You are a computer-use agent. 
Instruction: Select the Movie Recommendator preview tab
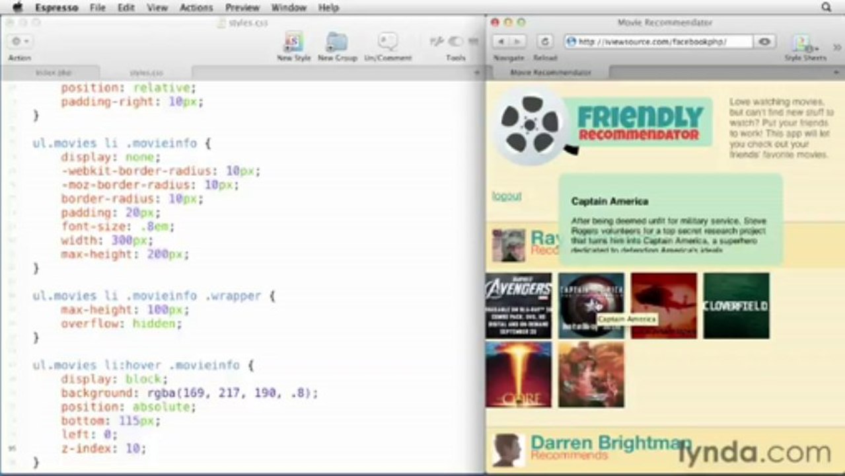551,72
